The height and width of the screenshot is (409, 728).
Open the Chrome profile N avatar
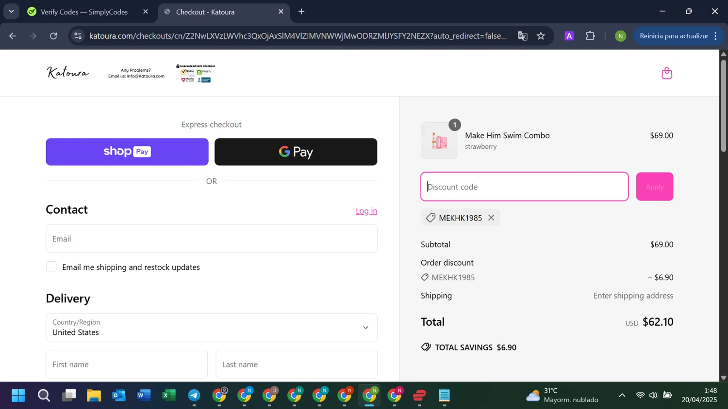[620, 36]
